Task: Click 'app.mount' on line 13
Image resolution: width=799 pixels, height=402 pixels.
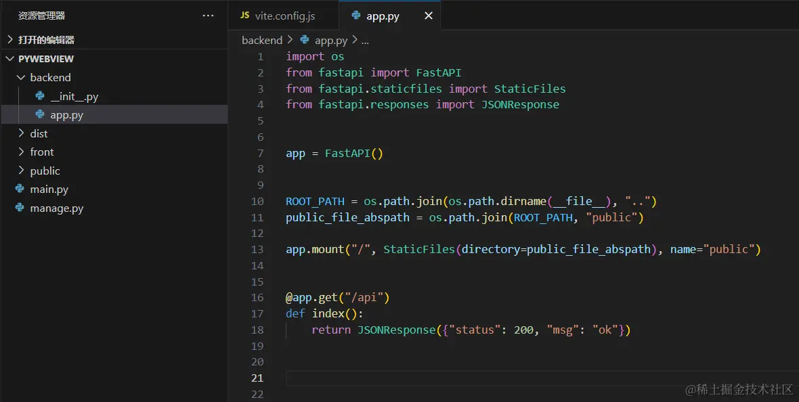Action: (315, 250)
